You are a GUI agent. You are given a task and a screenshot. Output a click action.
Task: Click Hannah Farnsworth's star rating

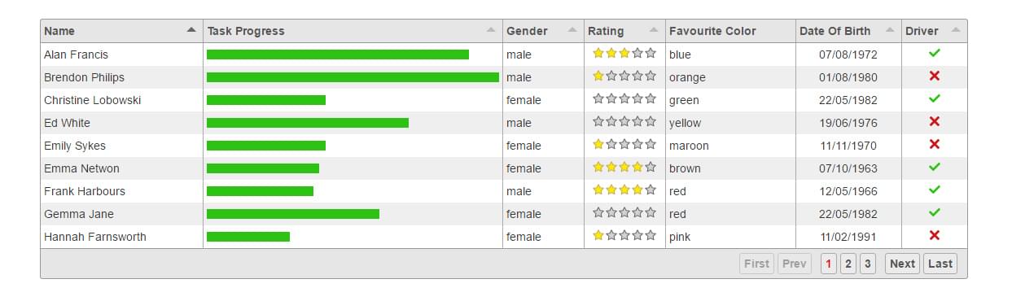point(624,236)
